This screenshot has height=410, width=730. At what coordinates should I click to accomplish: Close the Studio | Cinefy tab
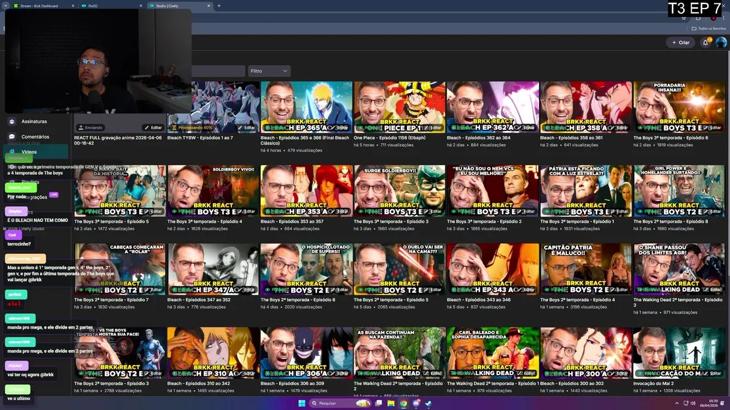[x=208, y=6]
